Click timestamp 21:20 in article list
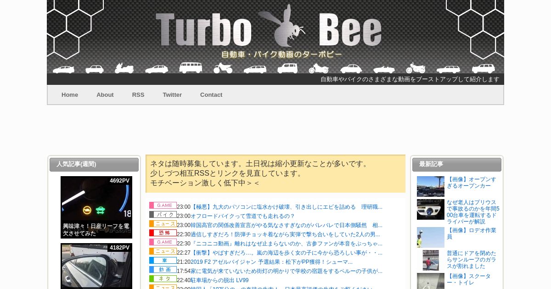Viewport: 551px width, 289px height. pyautogui.click(x=184, y=262)
